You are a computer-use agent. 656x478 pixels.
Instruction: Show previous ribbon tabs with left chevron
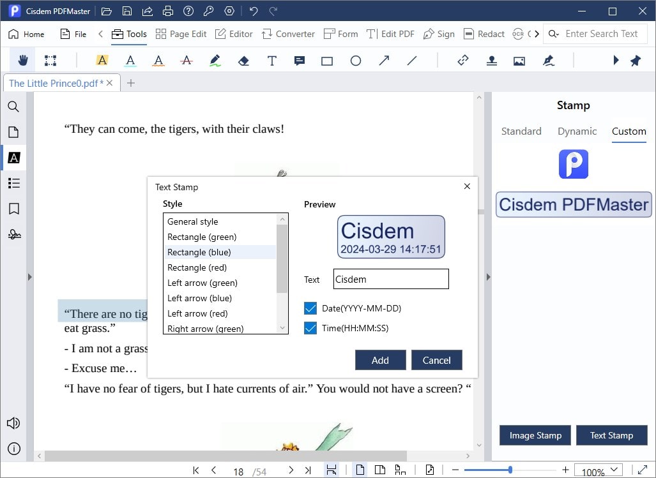coord(100,34)
